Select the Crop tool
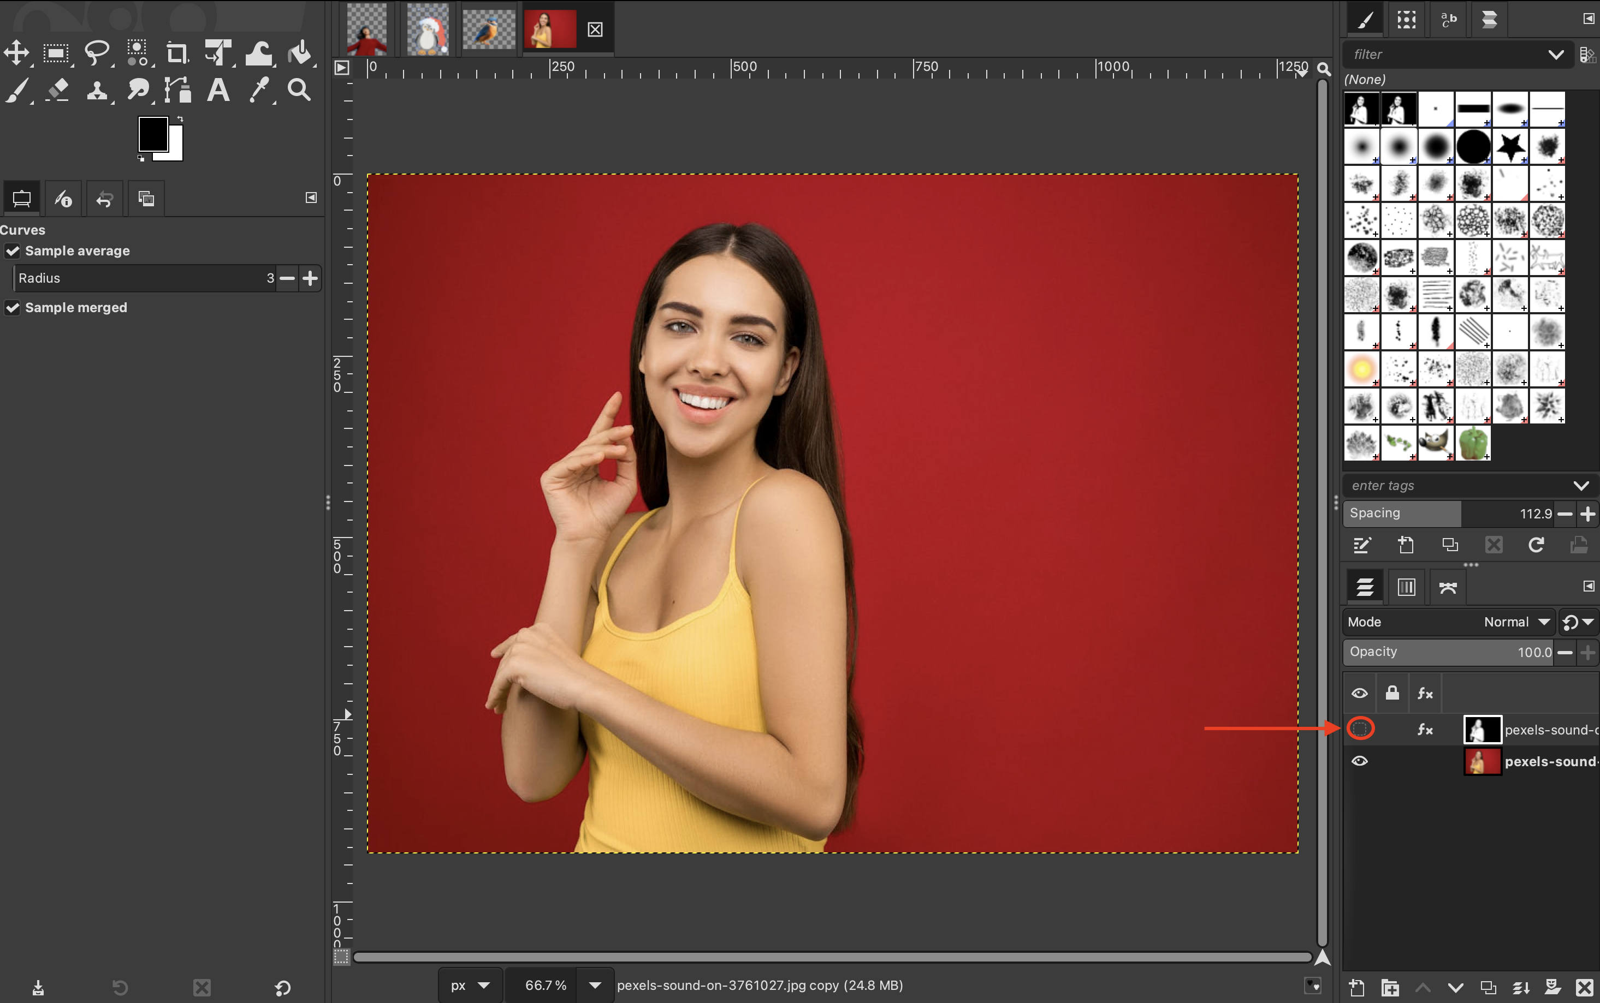Image resolution: width=1600 pixels, height=1003 pixels. [x=176, y=53]
